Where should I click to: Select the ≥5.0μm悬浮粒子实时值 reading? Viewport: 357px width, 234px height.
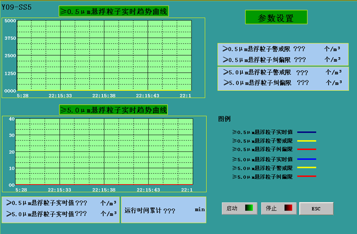coord(81,214)
